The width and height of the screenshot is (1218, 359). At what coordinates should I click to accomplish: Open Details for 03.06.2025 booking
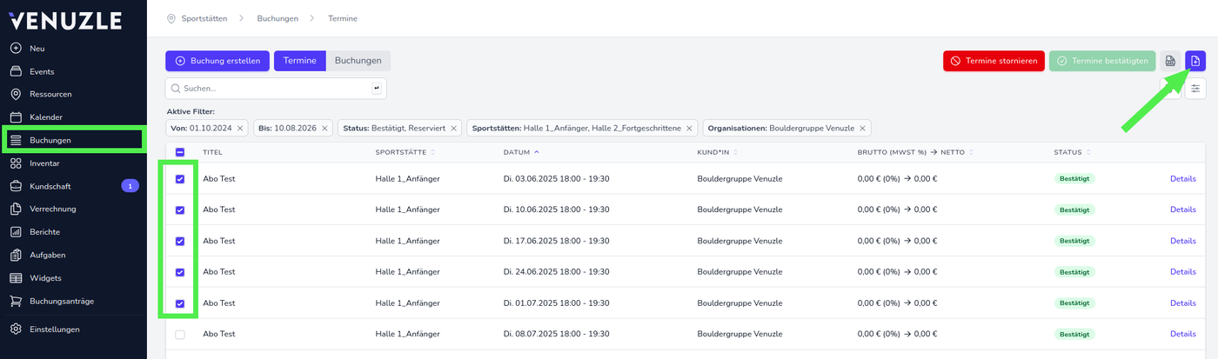[1183, 178]
